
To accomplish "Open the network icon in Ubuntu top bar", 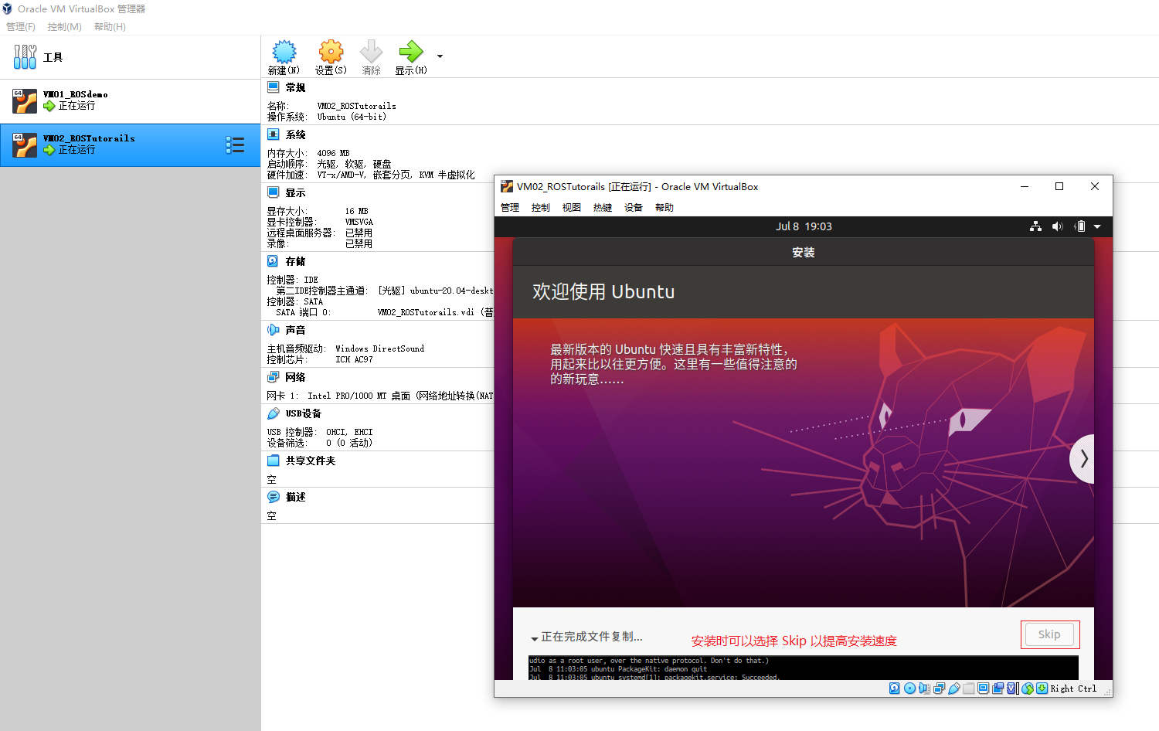I will [x=1035, y=226].
